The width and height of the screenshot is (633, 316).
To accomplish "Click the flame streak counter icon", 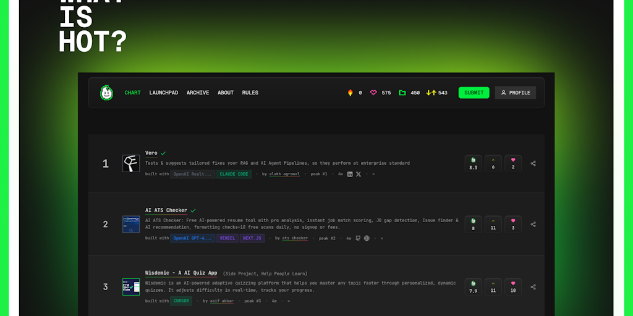I will coord(350,93).
